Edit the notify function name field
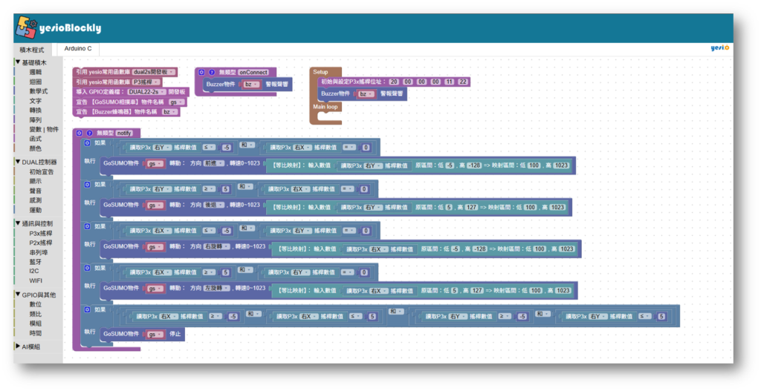This screenshot has height=391, width=761. click(124, 133)
